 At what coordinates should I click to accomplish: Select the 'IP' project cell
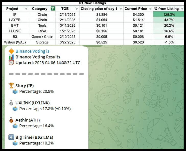(x=16, y=15)
